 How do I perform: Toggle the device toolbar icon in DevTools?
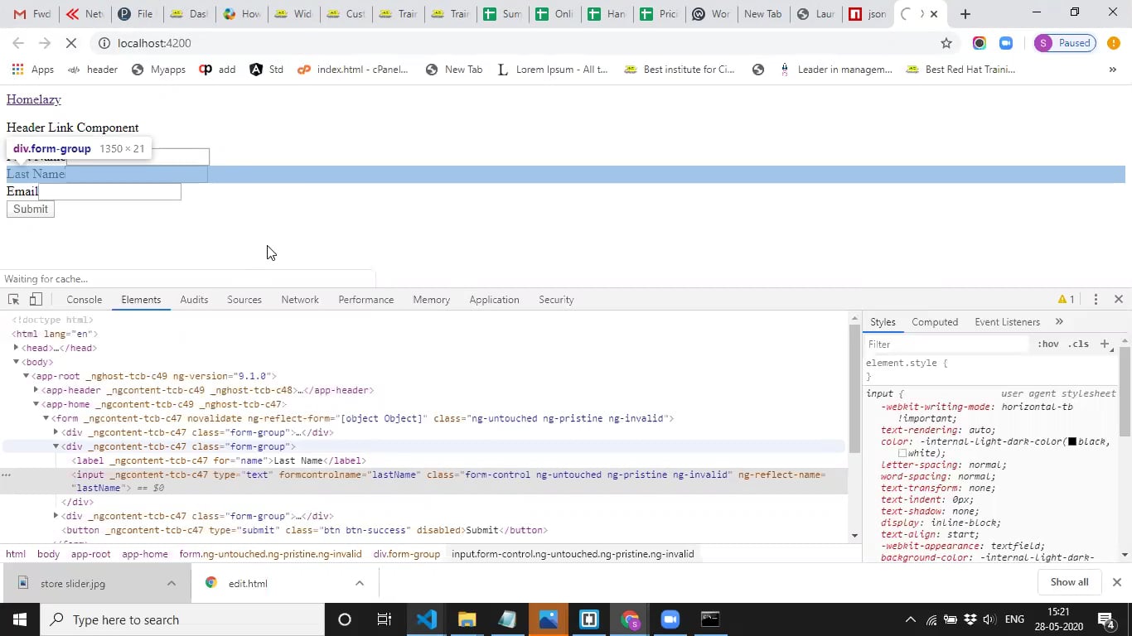[x=36, y=300]
